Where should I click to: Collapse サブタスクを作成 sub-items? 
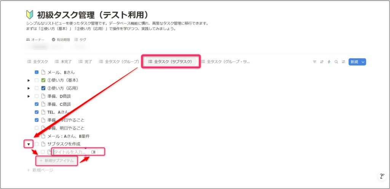point(29,144)
